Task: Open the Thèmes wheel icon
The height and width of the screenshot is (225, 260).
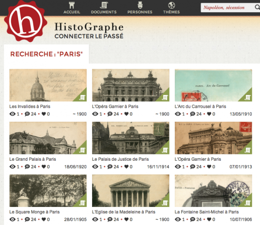Action: point(171,5)
